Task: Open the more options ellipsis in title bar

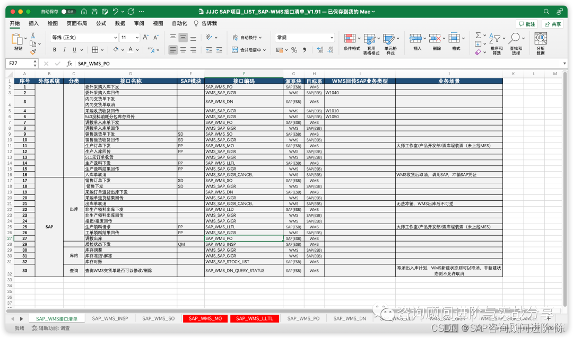Action: click(x=142, y=12)
